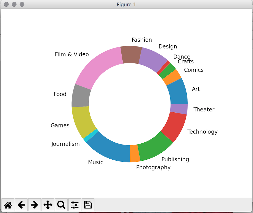Click the thin red Dance wedge

click(163, 67)
